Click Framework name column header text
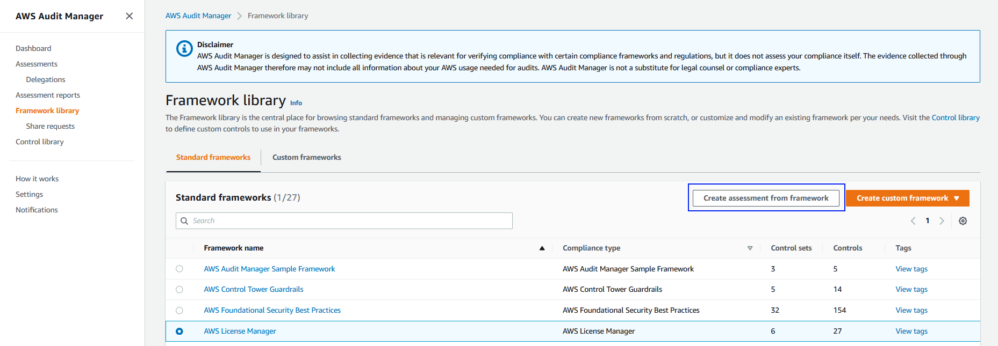This screenshot has width=998, height=346. [234, 248]
